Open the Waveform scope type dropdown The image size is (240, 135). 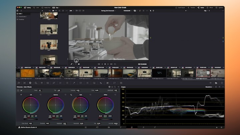coord(210,87)
